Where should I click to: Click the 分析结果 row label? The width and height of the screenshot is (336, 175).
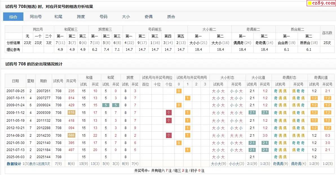pyautogui.click(x=13, y=43)
